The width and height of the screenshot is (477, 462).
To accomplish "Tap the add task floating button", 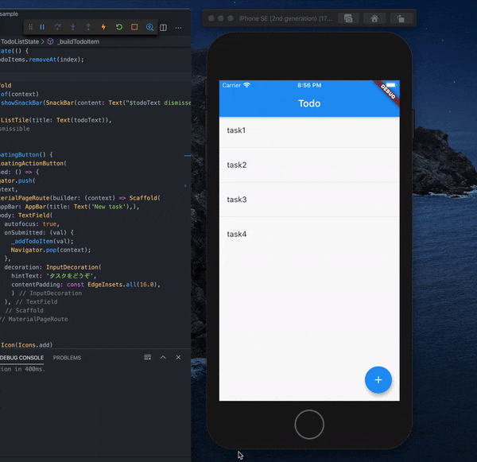I will point(378,380).
